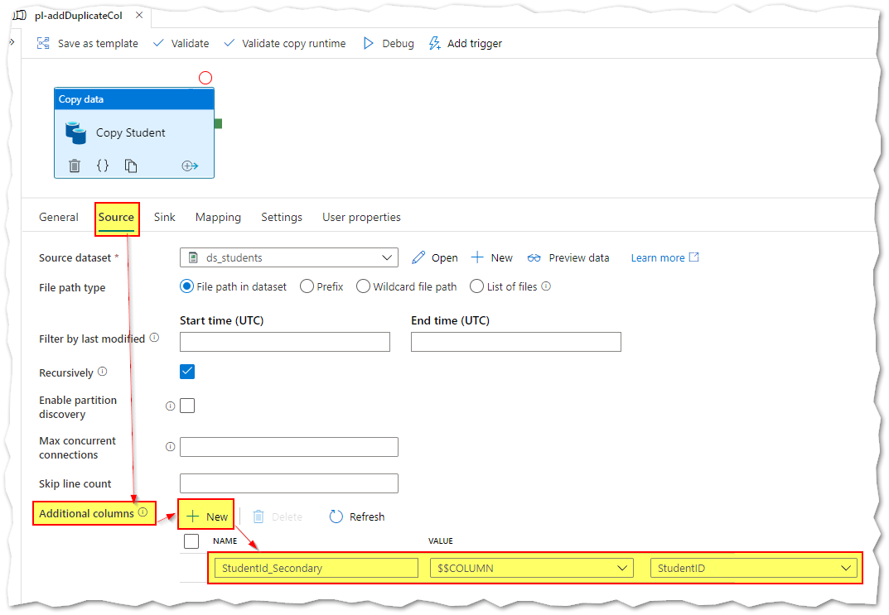The width and height of the screenshot is (889, 615).
Task: Click info icon for Max concurrent connections
Action: click(x=170, y=447)
